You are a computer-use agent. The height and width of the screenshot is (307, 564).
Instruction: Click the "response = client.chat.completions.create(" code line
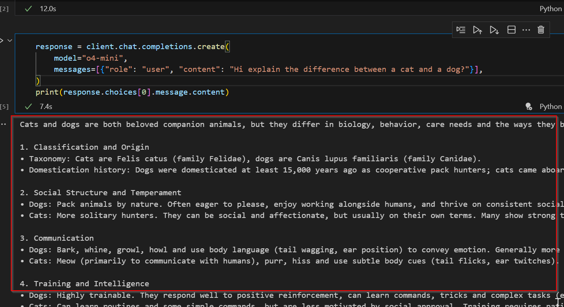(133, 47)
